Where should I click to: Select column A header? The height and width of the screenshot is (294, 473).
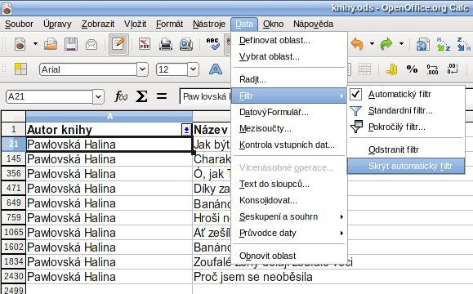click(x=109, y=116)
